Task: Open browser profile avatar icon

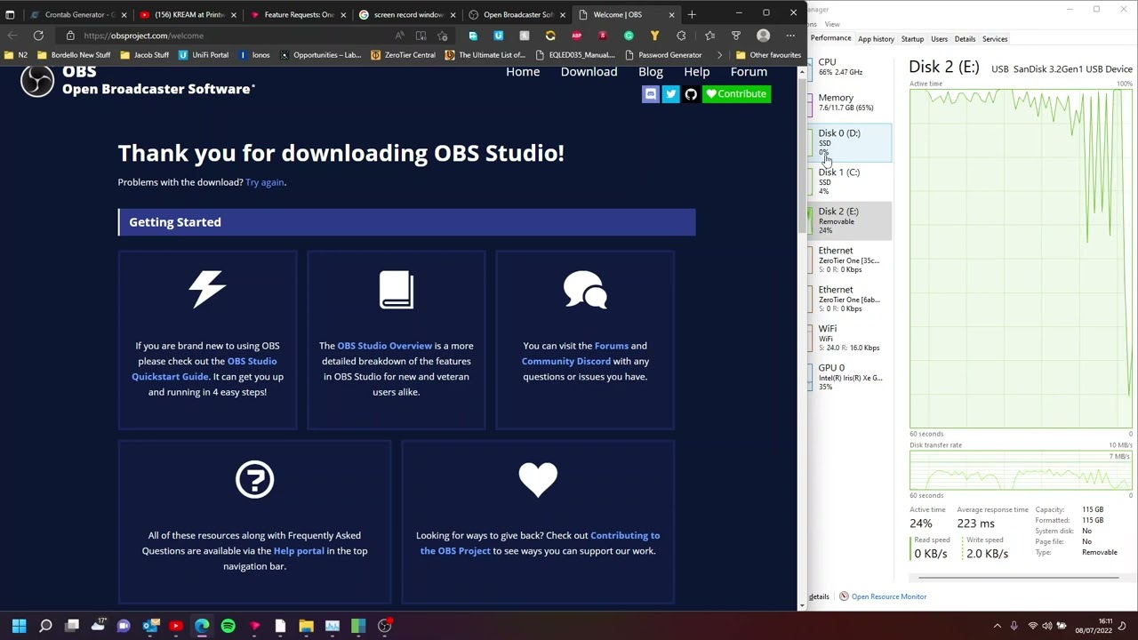Action: coord(763,36)
